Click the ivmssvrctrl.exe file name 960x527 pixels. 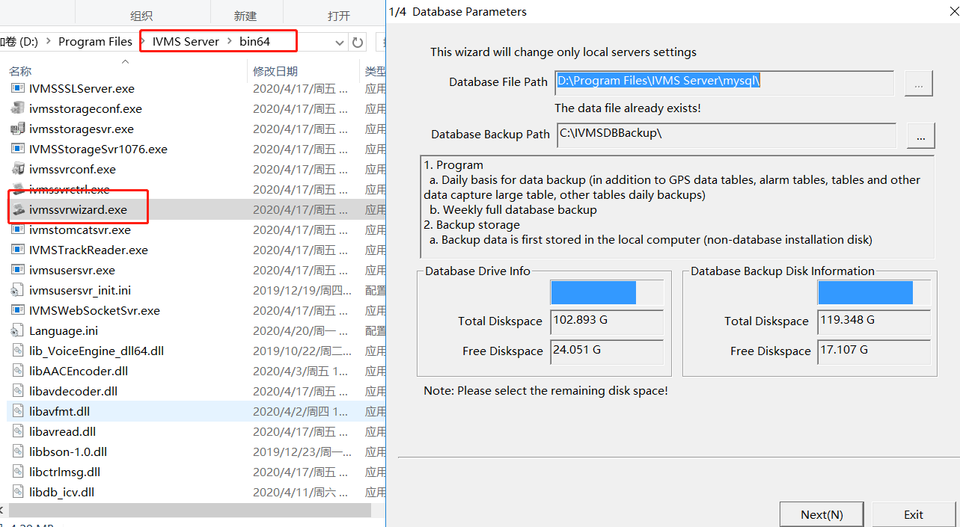coord(69,189)
